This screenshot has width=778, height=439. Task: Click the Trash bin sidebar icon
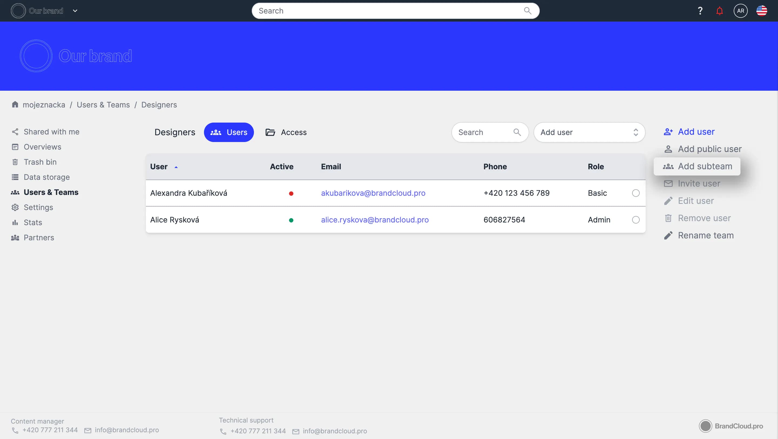[15, 162]
